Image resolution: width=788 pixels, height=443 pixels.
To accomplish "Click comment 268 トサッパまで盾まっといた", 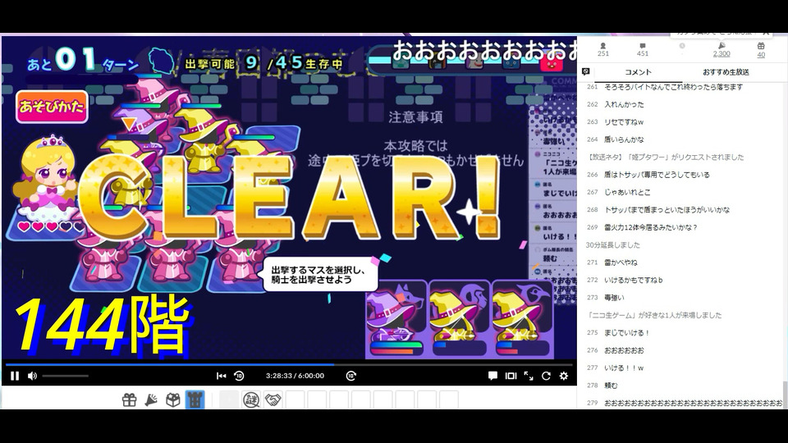I will [667, 210].
